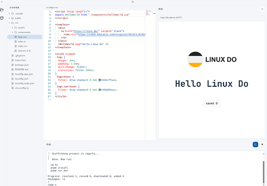
Task: Open .gitignore file
Action: [x=20, y=56]
